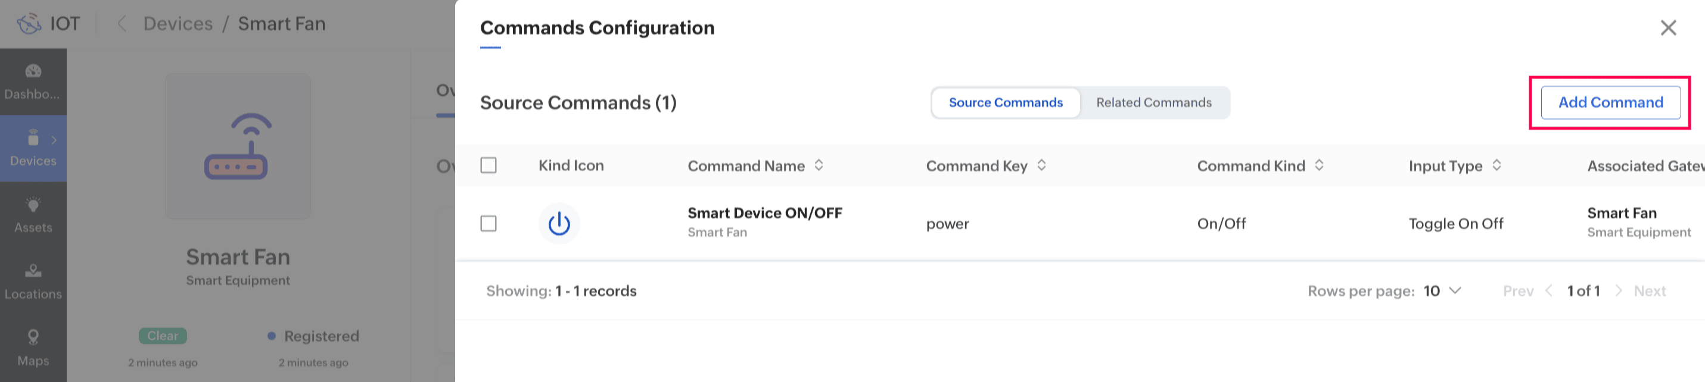Open the Devices sidebar icon
Screen dimensions: 1705x382
pyautogui.click(x=33, y=139)
